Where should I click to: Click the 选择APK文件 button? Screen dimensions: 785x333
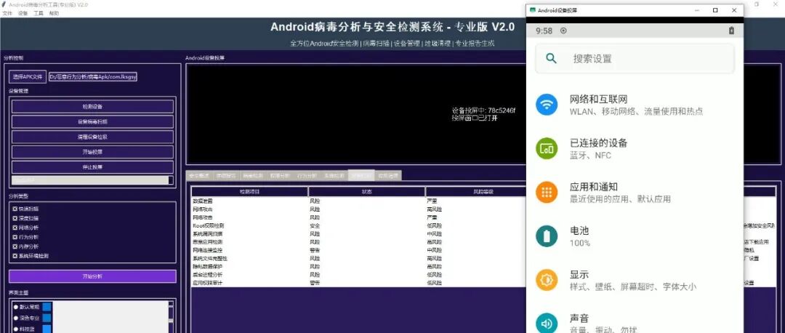(x=28, y=76)
